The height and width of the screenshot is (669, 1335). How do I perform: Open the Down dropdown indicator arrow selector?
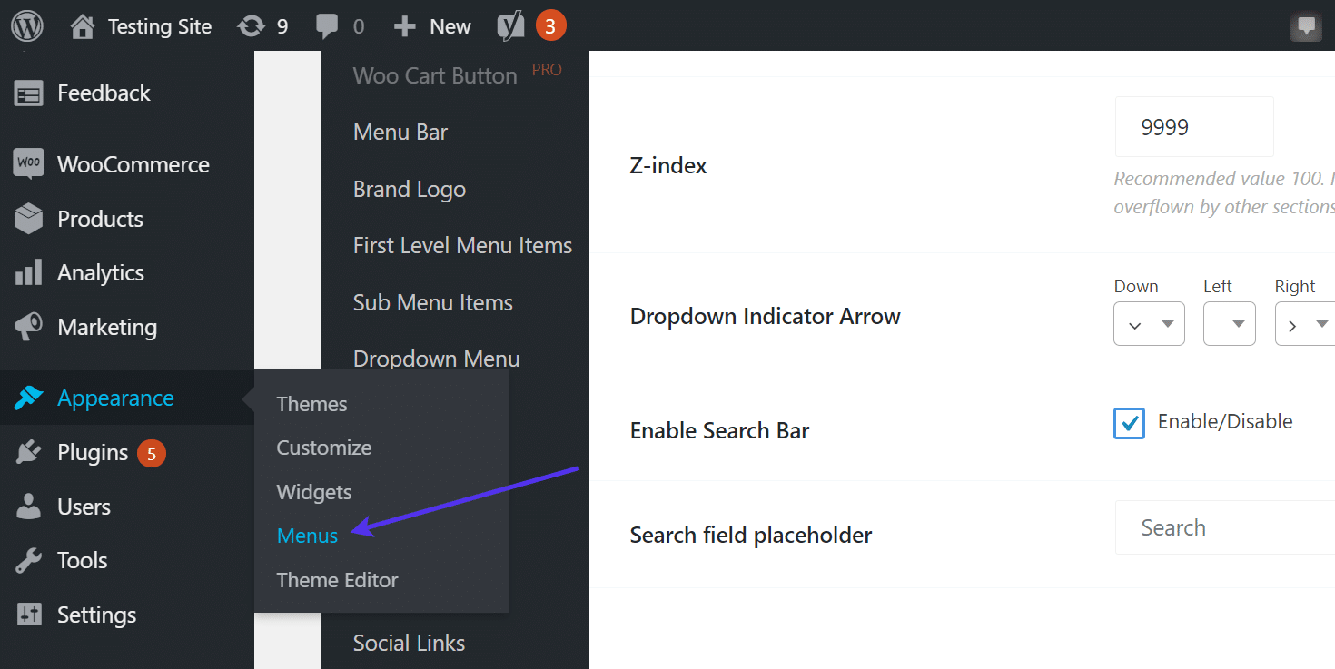[x=1149, y=323]
